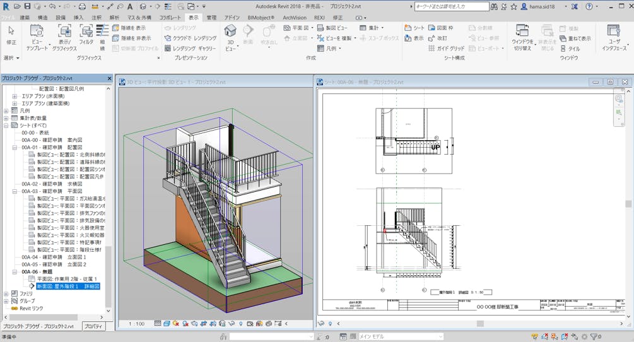
Task: Toggle 隠線を表示 option
Action: pos(129,28)
